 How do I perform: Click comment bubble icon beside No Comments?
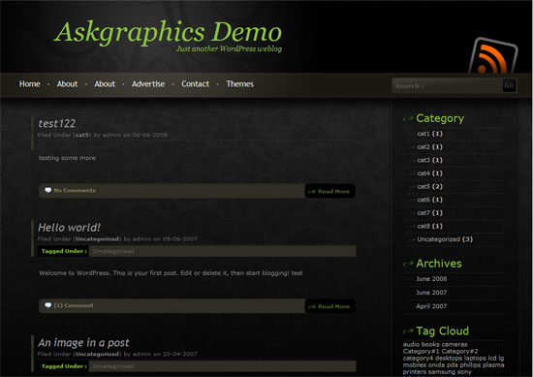point(47,190)
